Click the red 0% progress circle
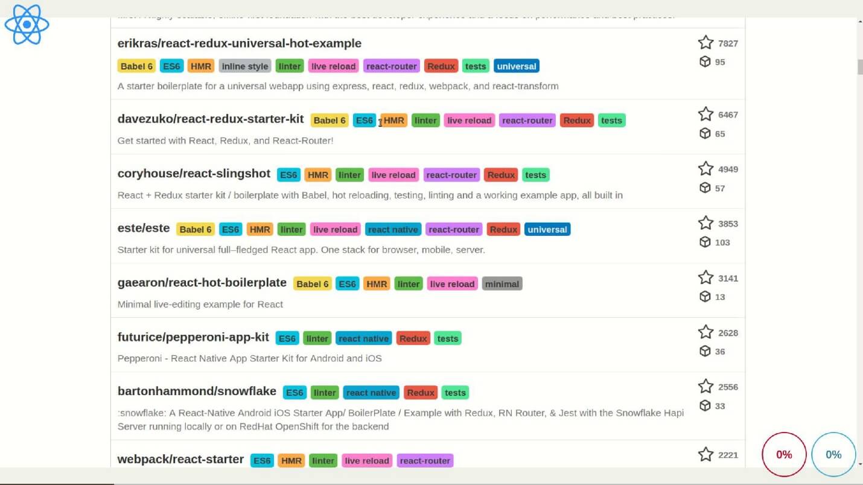Image resolution: width=863 pixels, height=485 pixels. pos(784,454)
